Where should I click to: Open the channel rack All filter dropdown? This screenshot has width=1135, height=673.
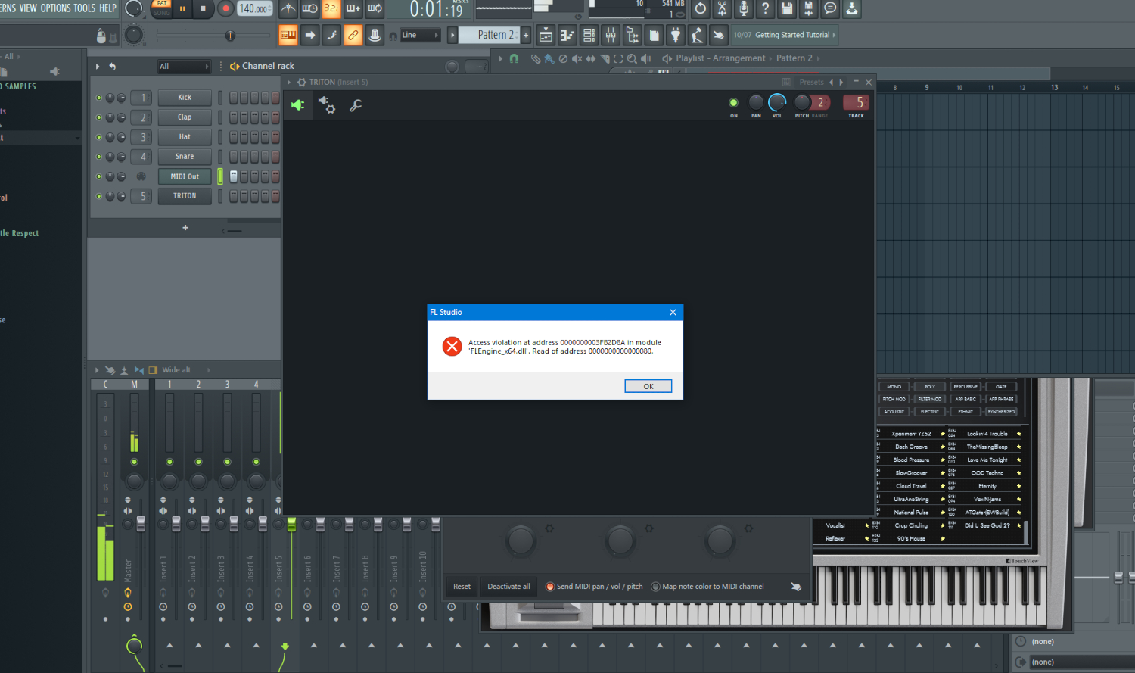184,67
